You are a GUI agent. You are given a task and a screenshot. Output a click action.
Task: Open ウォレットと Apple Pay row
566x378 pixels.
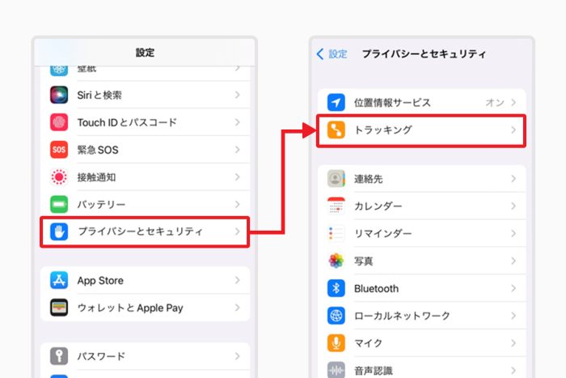(x=144, y=308)
